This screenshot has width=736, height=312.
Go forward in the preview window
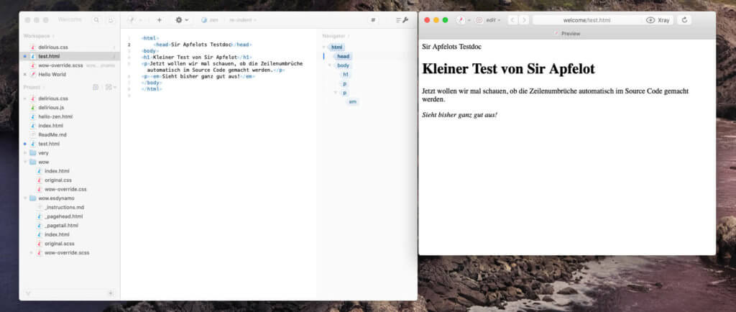point(524,20)
